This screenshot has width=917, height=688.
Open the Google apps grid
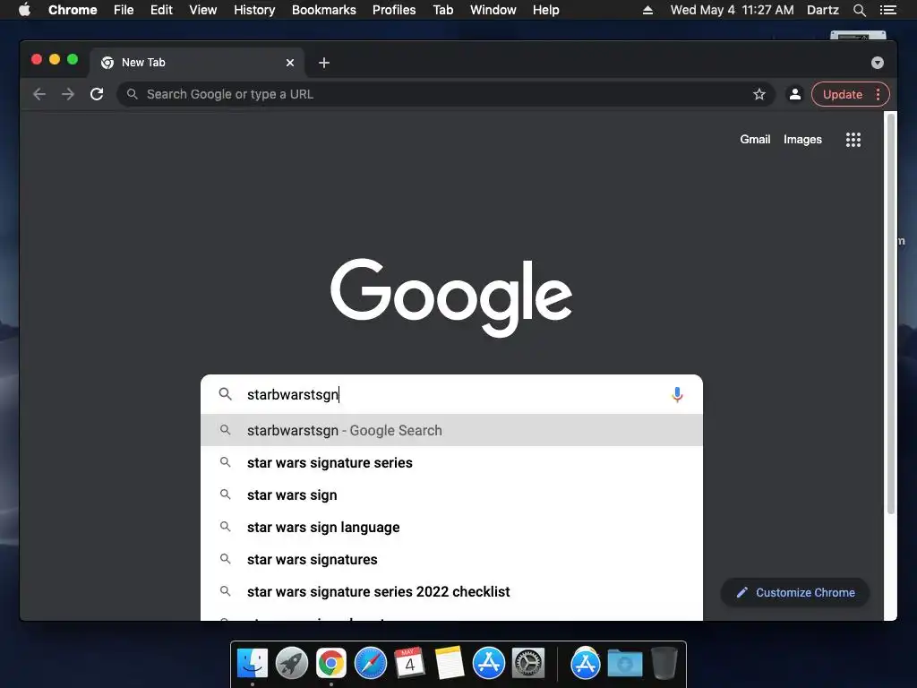coord(853,139)
